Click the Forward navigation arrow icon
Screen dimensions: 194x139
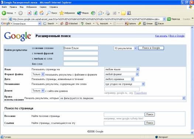(20, 13)
